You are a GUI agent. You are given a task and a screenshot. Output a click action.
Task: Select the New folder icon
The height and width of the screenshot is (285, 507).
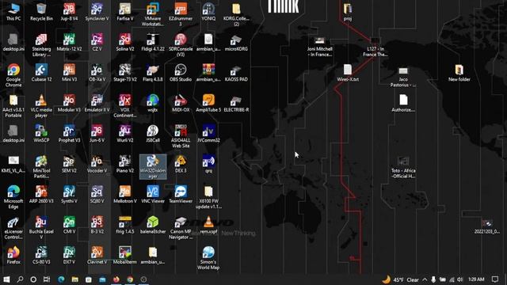[x=459, y=73]
